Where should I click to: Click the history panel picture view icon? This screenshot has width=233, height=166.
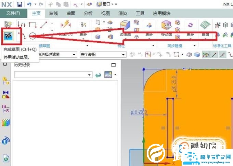pos(108,74)
